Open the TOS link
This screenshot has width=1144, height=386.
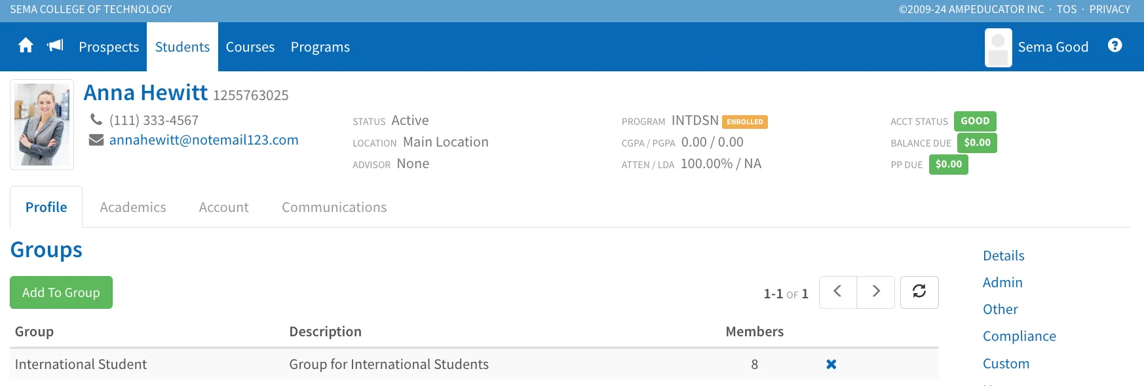[1067, 9]
